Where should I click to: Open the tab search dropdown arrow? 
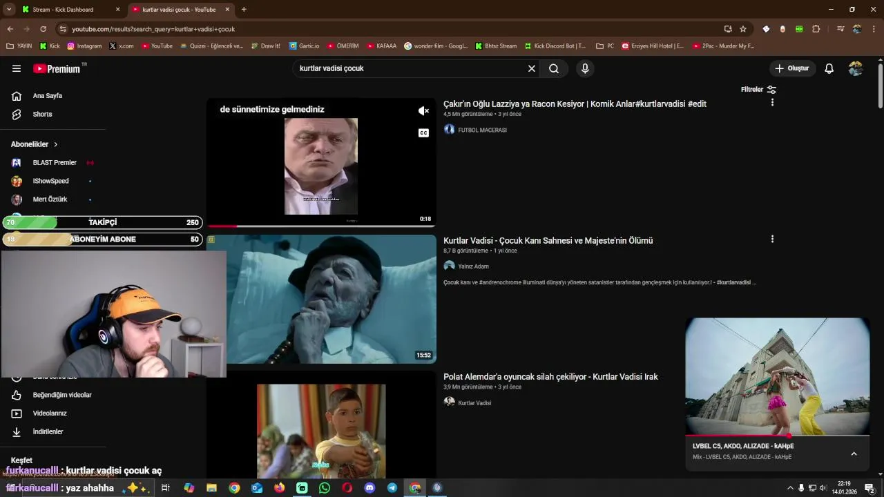tap(9, 10)
